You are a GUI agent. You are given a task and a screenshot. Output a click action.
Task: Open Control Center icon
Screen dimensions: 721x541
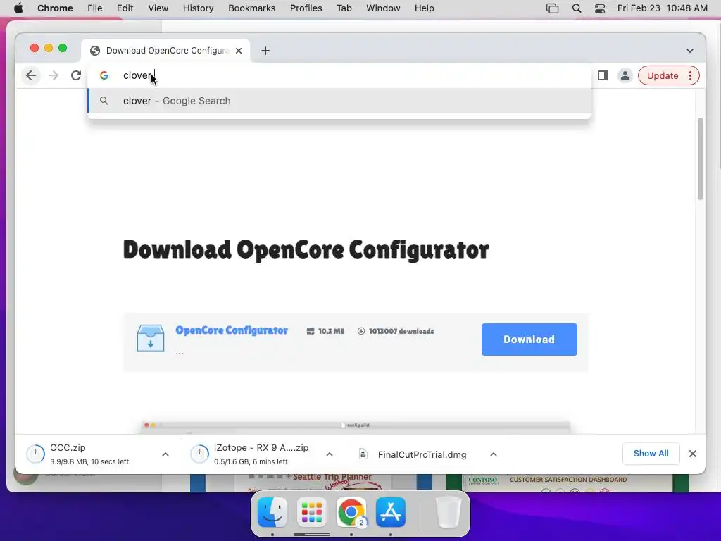(600, 8)
